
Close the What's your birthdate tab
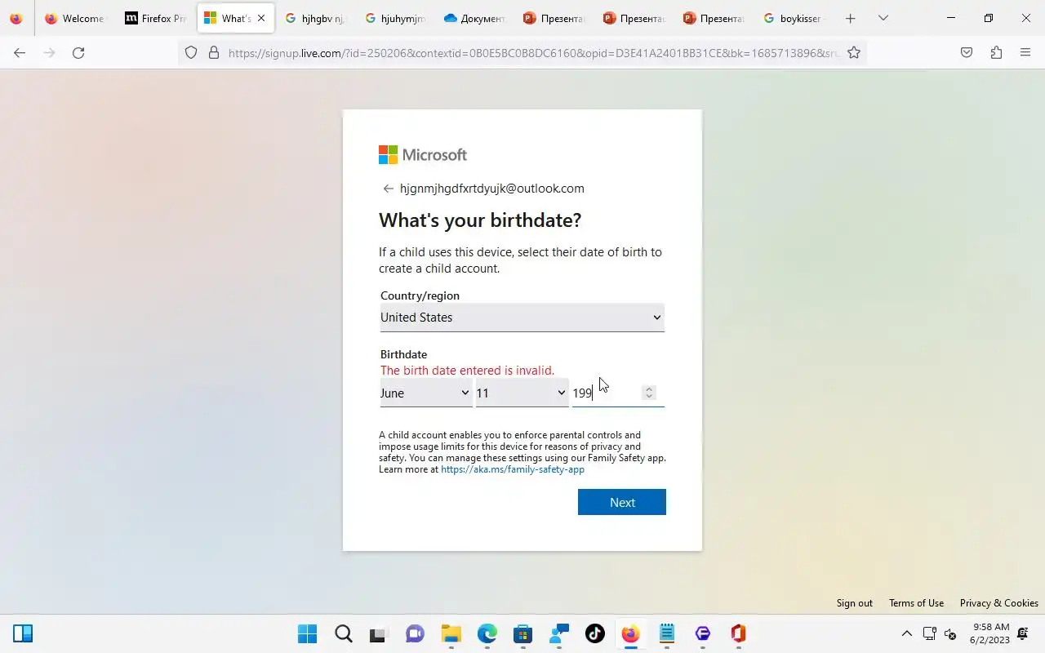pyautogui.click(x=261, y=18)
